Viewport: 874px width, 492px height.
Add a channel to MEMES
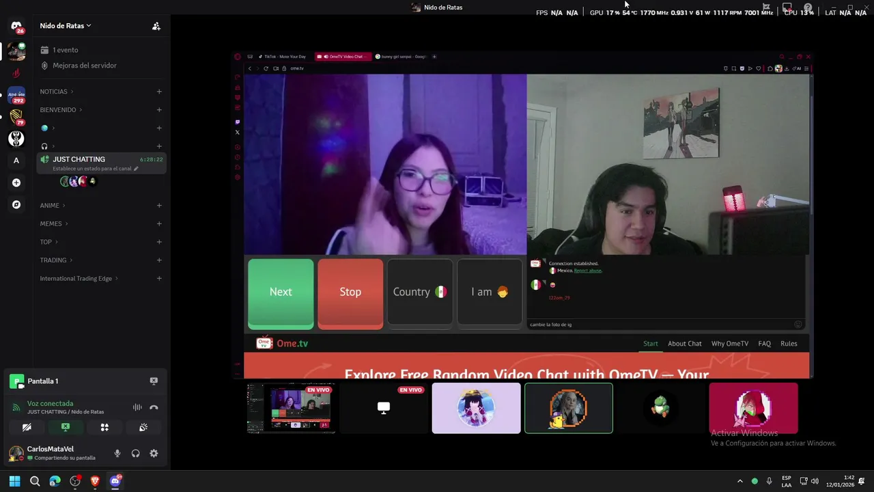(x=159, y=223)
